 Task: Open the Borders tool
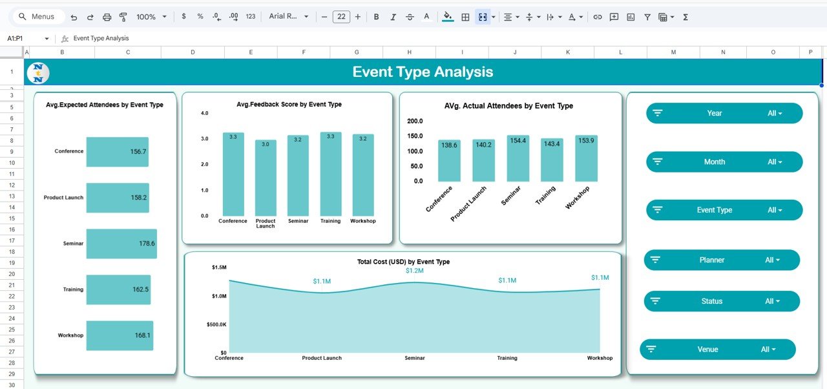point(465,17)
